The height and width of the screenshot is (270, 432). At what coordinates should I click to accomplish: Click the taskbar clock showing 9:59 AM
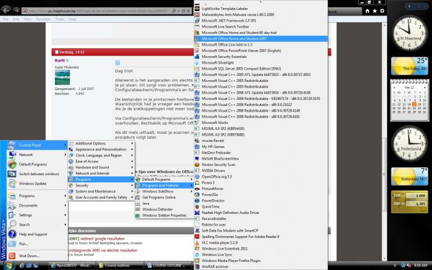point(420,266)
